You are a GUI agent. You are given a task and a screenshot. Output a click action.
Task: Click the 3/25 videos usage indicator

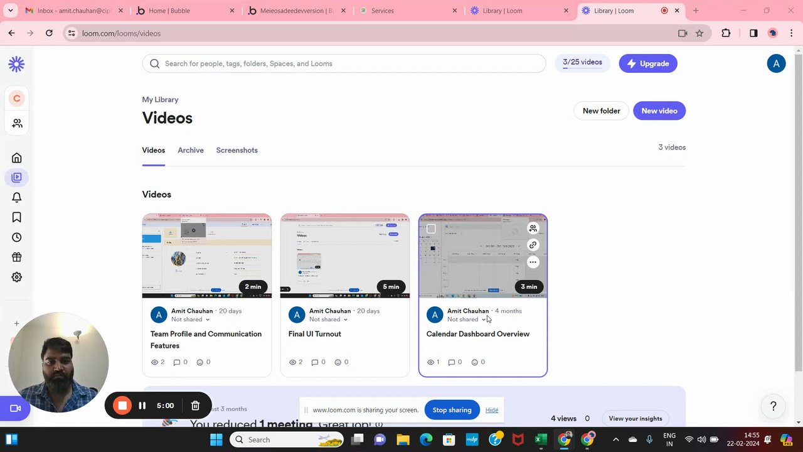coord(582,63)
